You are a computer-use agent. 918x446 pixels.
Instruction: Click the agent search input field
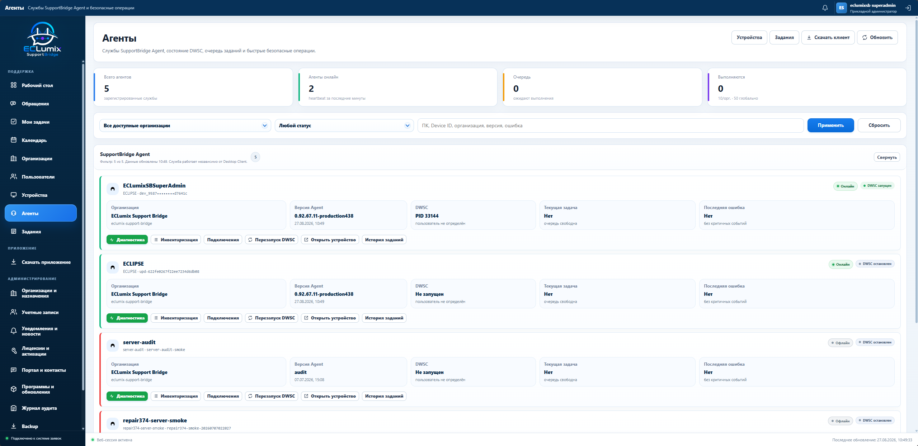click(x=611, y=125)
